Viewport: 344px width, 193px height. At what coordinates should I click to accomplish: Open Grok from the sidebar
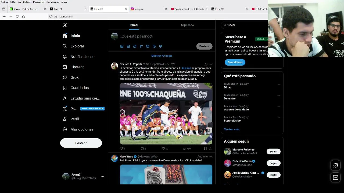[70, 77]
